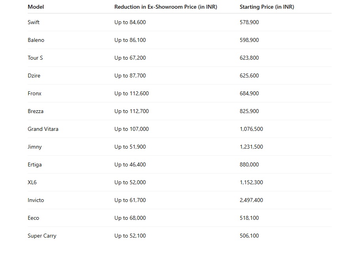Select the Grand Vitara model cell

point(43,129)
